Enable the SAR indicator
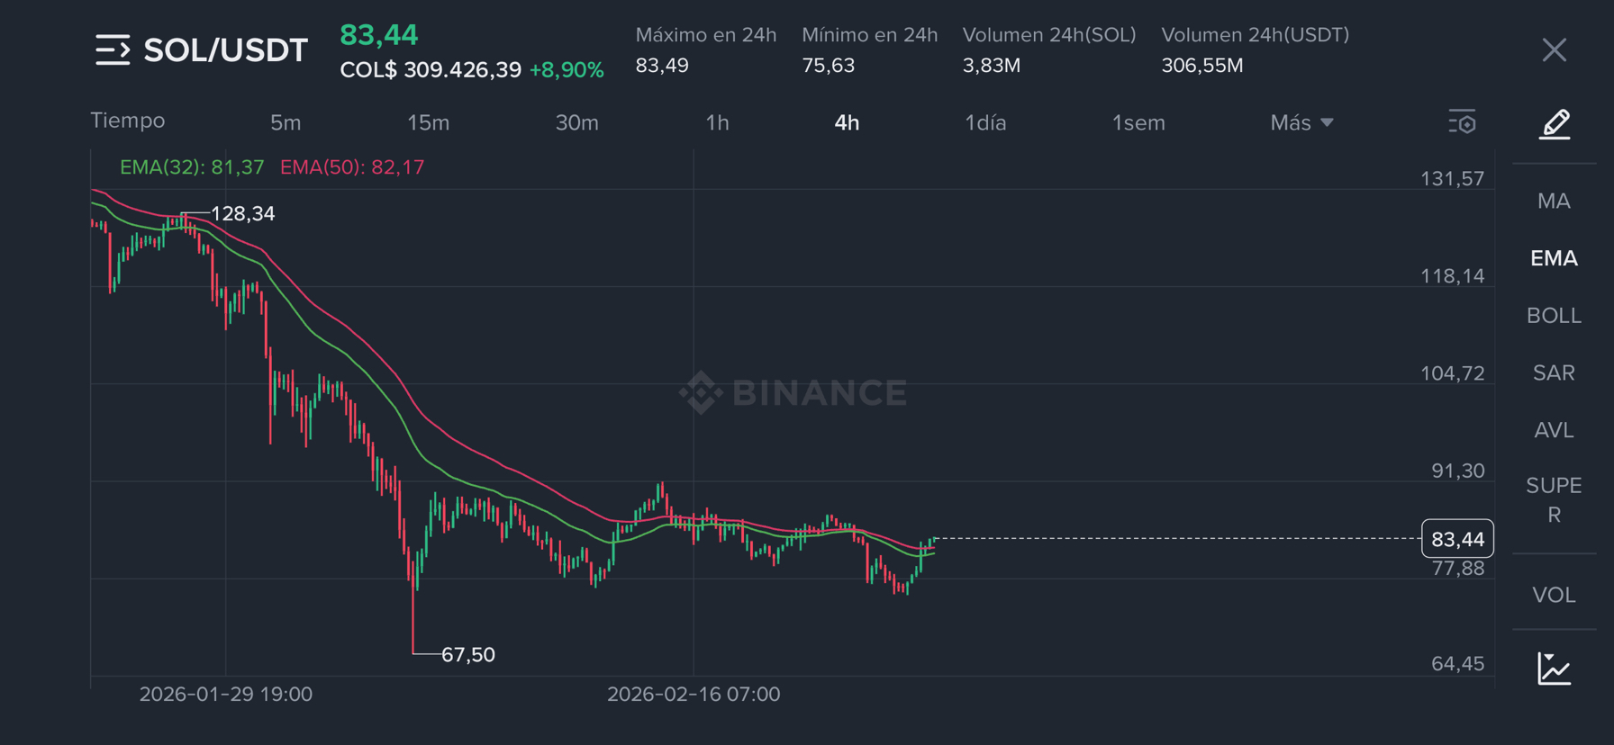This screenshot has height=745, width=1614. point(1554,372)
